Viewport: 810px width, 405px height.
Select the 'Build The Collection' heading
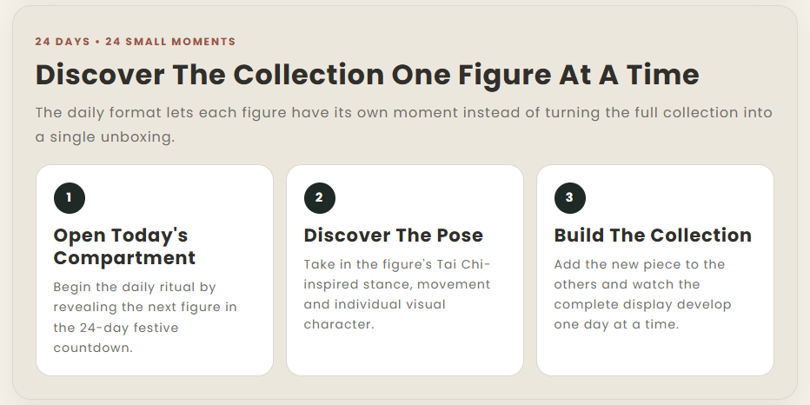653,235
